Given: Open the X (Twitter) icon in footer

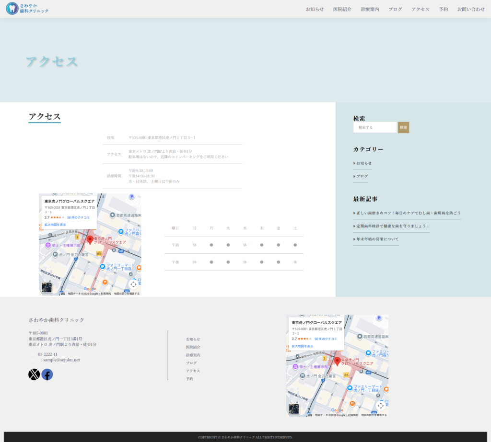Looking at the screenshot, I should pos(34,374).
